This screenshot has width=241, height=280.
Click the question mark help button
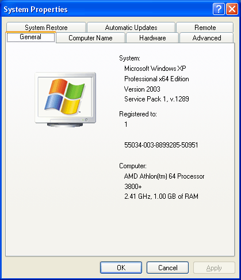(x=219, y=9)
